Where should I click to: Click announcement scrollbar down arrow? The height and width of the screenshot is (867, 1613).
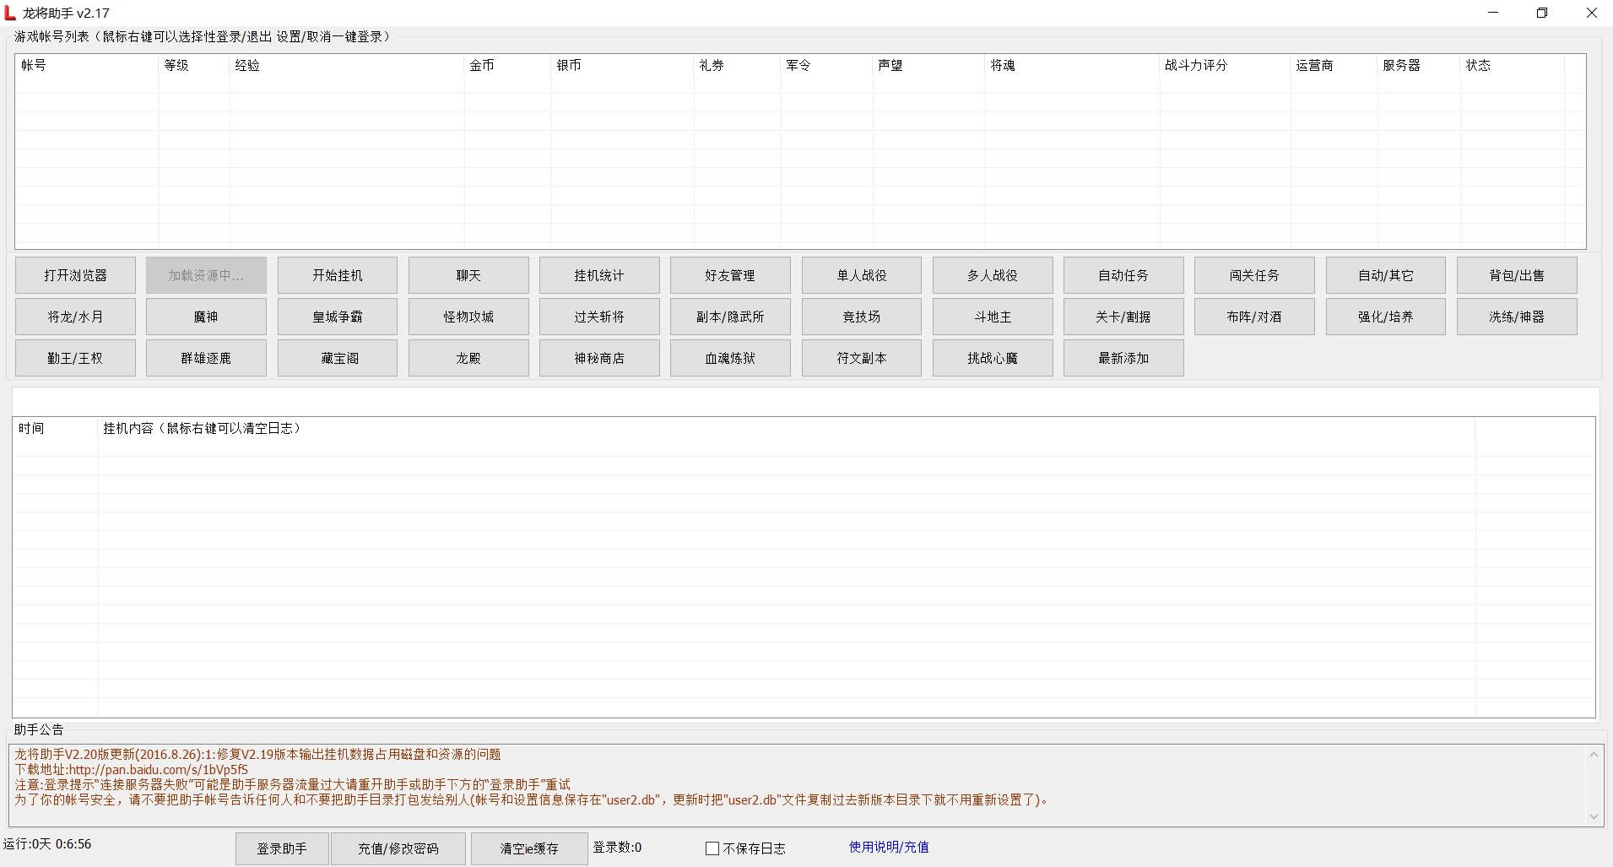[x=1594, y=816]
